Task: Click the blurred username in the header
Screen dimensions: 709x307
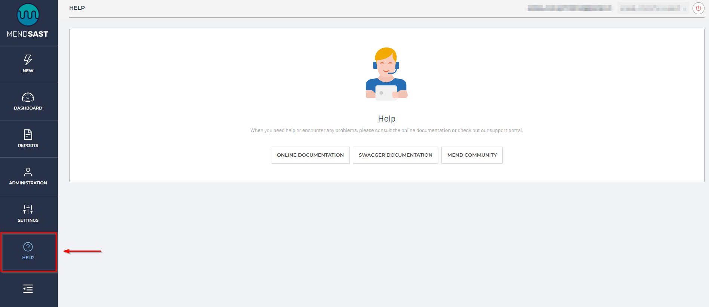Action: pyautogui.click(x=569, y=8)
